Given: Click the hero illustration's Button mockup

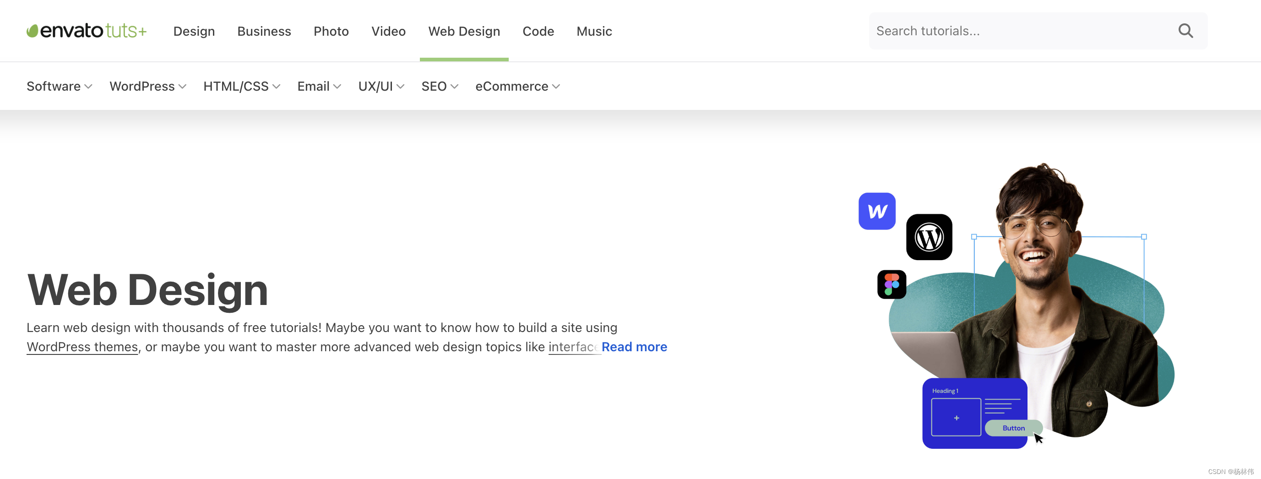Looking at the screenshot, I should [x=1013, y=428].
